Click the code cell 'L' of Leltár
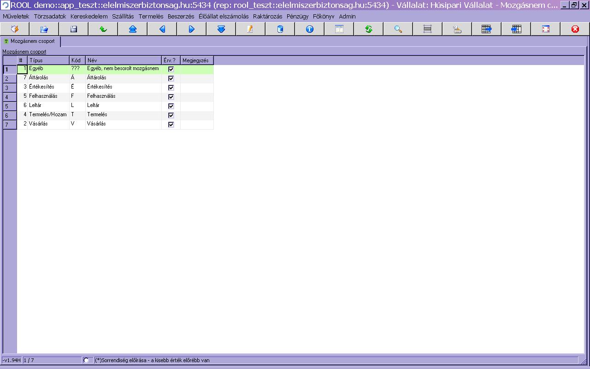This screenshot has height=369, width=590. pyautogui.click(x=77, y=106)
